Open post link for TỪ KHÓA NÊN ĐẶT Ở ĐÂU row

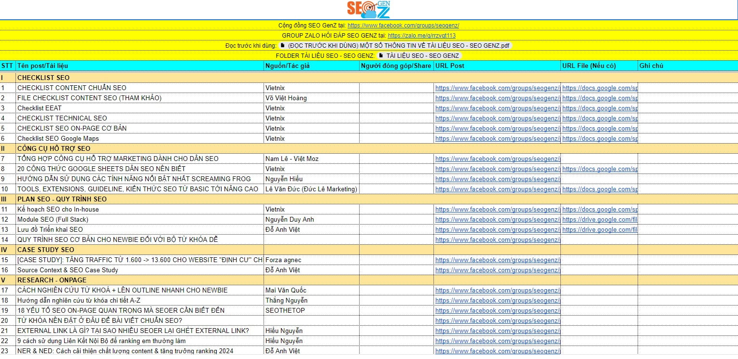click(x=498, y=321)
